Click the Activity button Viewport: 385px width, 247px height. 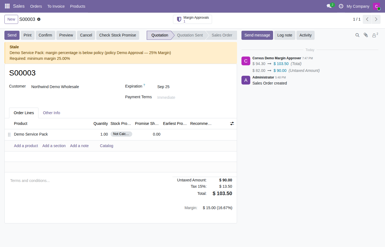point(306,35)
